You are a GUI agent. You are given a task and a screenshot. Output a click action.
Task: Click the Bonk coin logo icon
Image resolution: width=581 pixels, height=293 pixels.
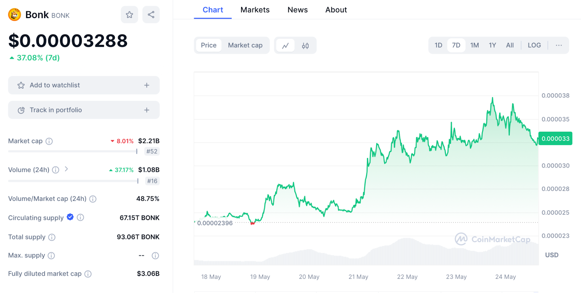[15, 15]
